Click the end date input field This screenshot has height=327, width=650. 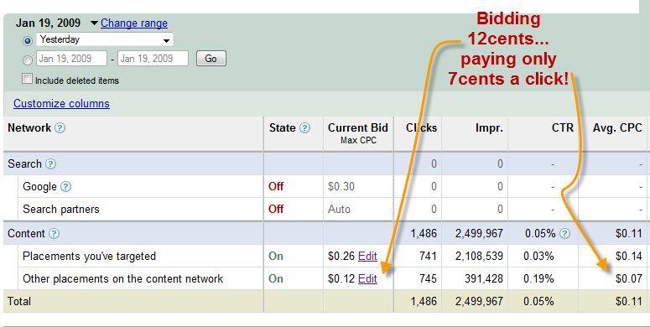coord(153,59)
